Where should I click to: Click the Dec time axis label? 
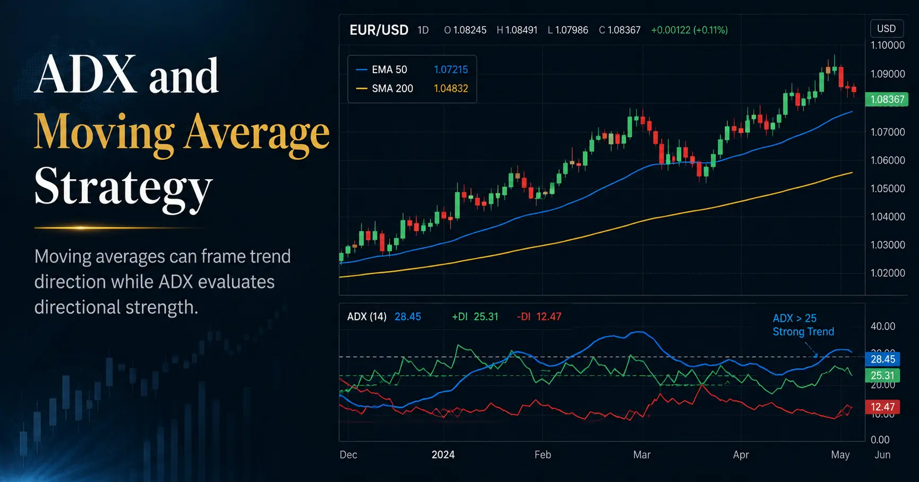tap(348, 454)
